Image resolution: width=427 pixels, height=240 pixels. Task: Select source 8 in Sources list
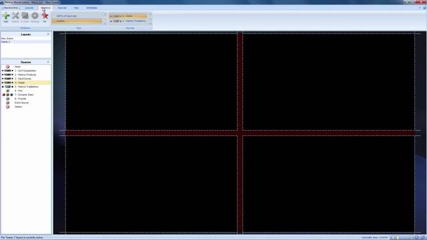click(26, 99)
